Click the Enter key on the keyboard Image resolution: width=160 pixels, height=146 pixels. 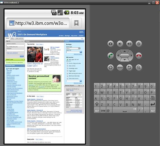[153, 104]
